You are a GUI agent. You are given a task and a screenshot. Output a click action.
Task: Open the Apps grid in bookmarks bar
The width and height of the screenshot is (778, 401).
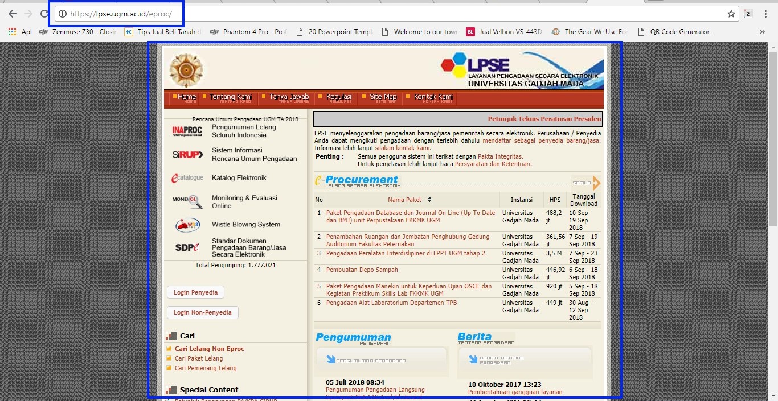(12, 32)
